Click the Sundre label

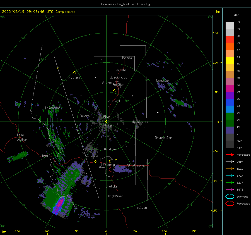tap(85, 116)
